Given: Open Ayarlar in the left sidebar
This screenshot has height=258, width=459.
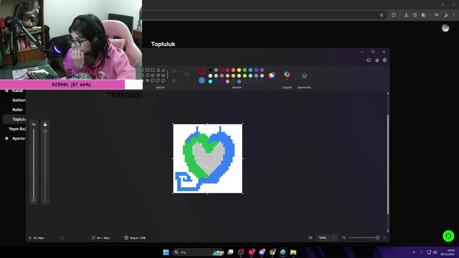Looking at the screenshot, I should pyautogui.click(x=19, y=138).
